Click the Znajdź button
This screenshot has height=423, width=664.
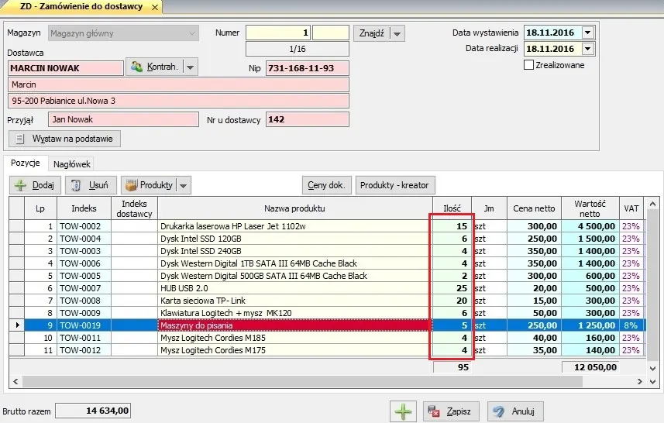(371, 33)
